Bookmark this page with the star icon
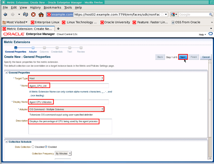Viewport: 214px width, 164px height. point(162,15)
